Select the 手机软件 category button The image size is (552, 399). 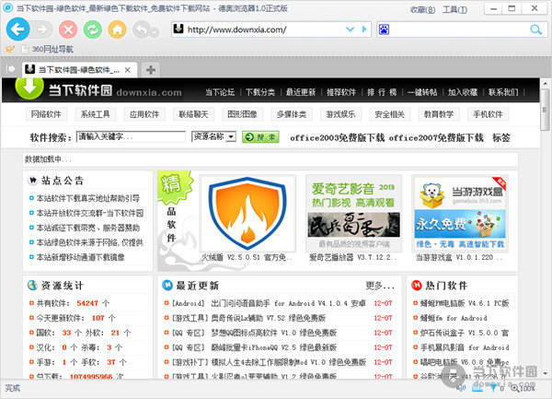pyautogui.click(x=488, y=114)
